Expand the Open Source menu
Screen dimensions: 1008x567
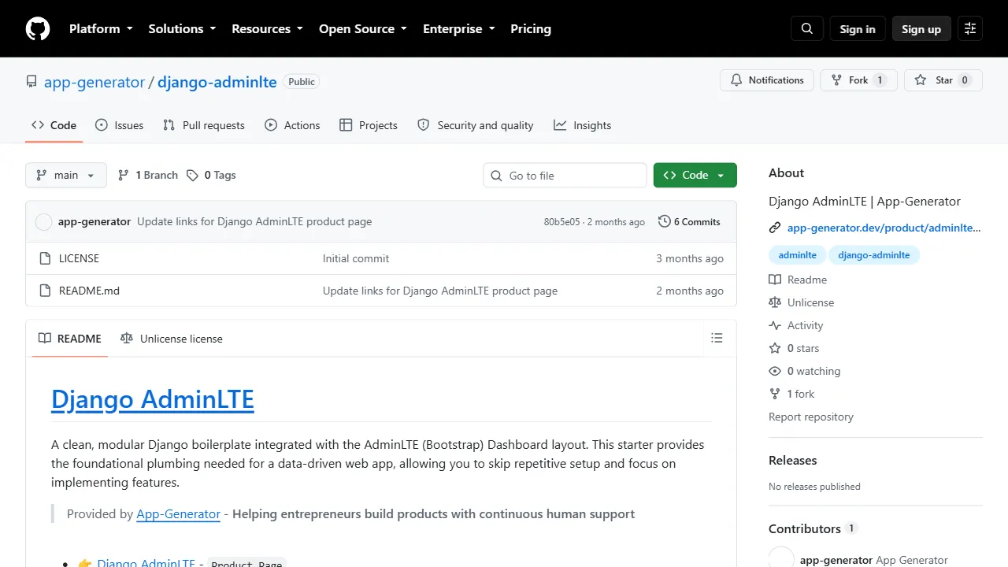click(363, 28)
